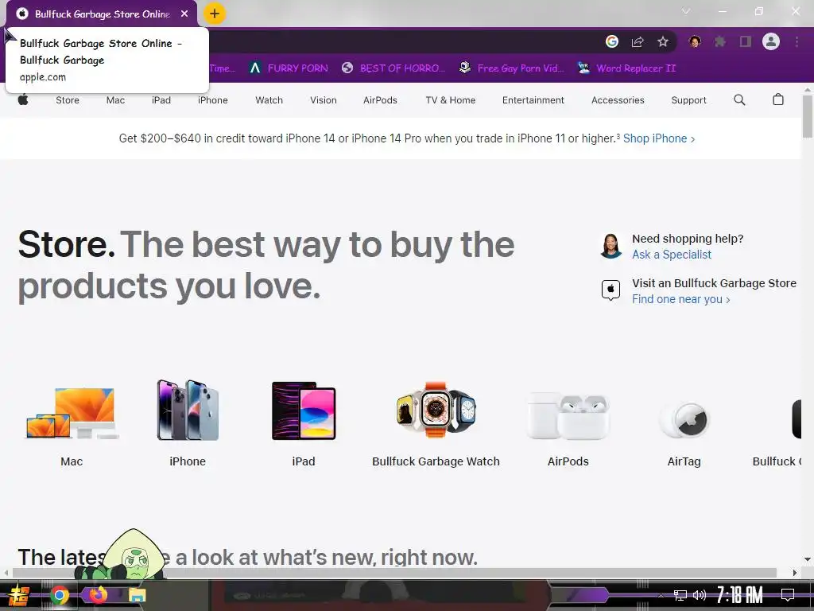The height and width of the screenshot is (611, 814).
Task: Open the extensions puzzle piece icon
Action: (720, 41)
